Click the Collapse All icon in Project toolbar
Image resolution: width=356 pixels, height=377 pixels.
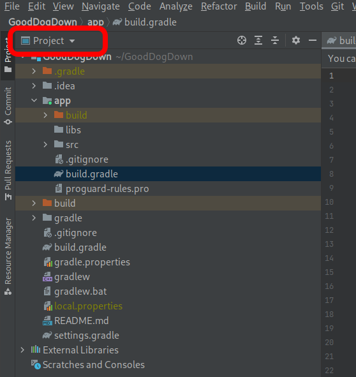click(x=275, y=40)
